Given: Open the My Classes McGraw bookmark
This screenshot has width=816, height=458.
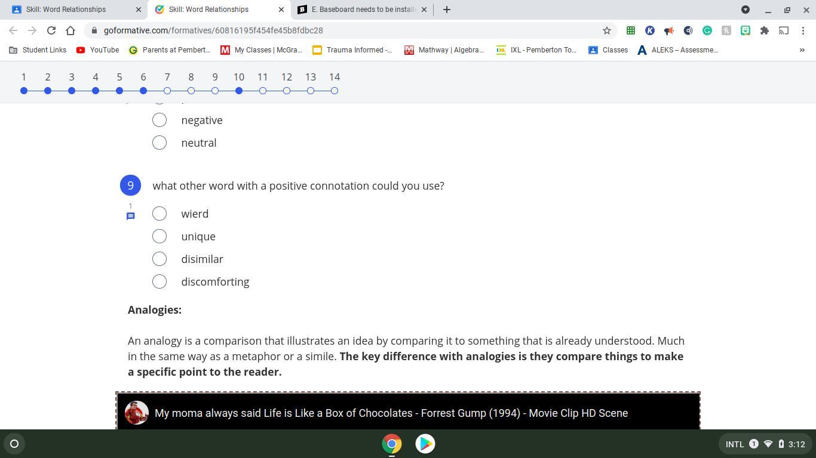Looking at the screenshot, I should coord(262,50).
